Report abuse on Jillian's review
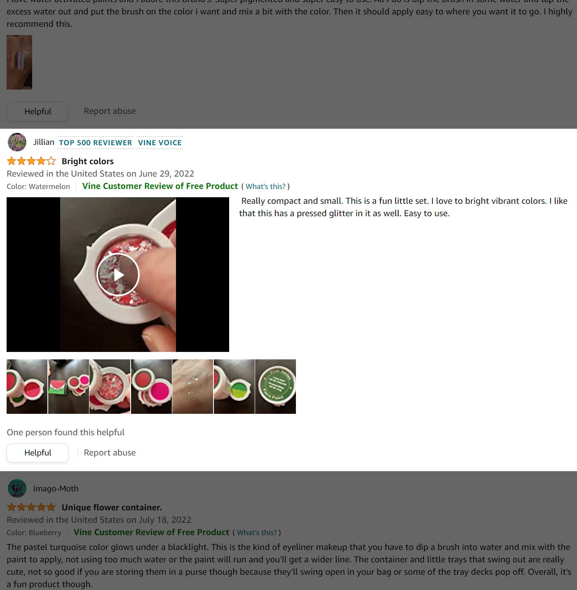Screen dimensions: 577x590 [110, 453]
